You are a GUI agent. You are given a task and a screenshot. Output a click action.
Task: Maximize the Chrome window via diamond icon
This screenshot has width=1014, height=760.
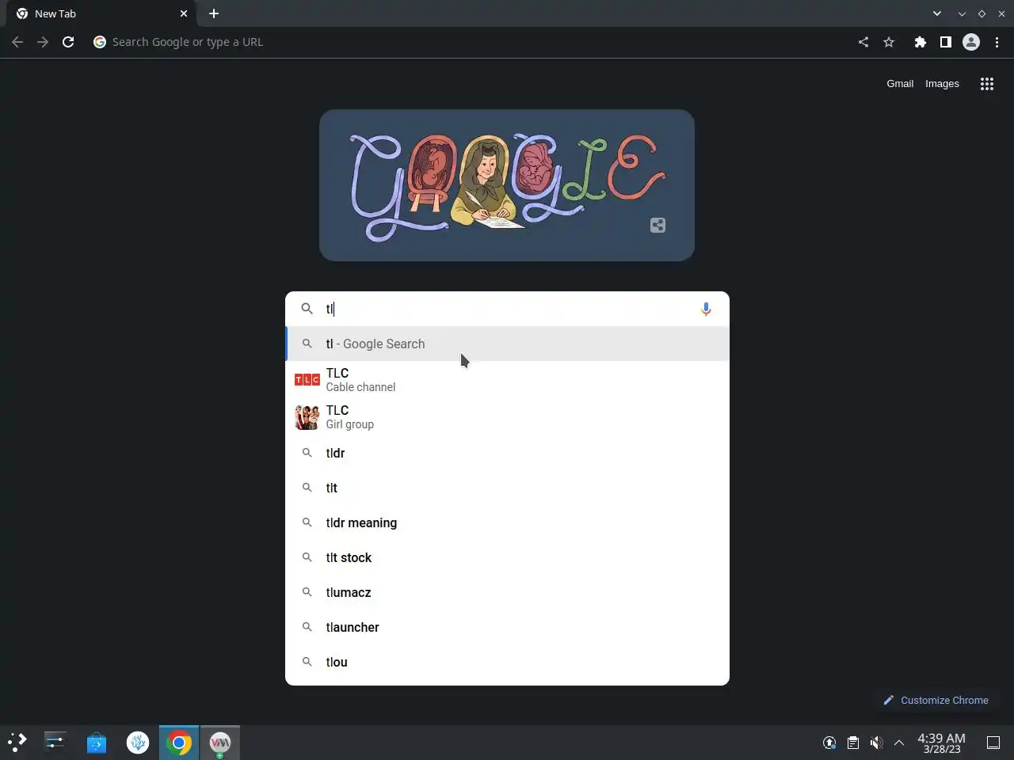(982, 13)
